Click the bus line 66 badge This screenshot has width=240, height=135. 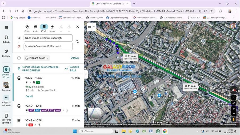pos(38,82)
